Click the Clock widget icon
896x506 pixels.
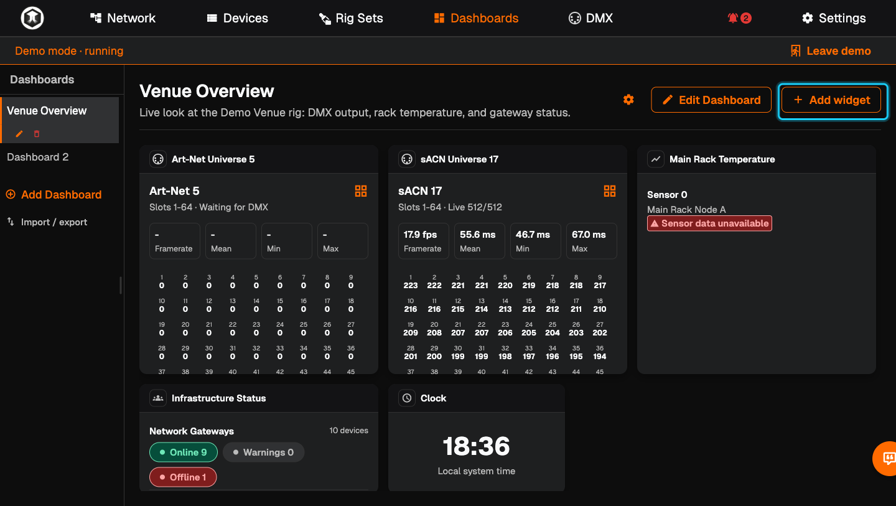pyautogui.click(x=407, y=398)
